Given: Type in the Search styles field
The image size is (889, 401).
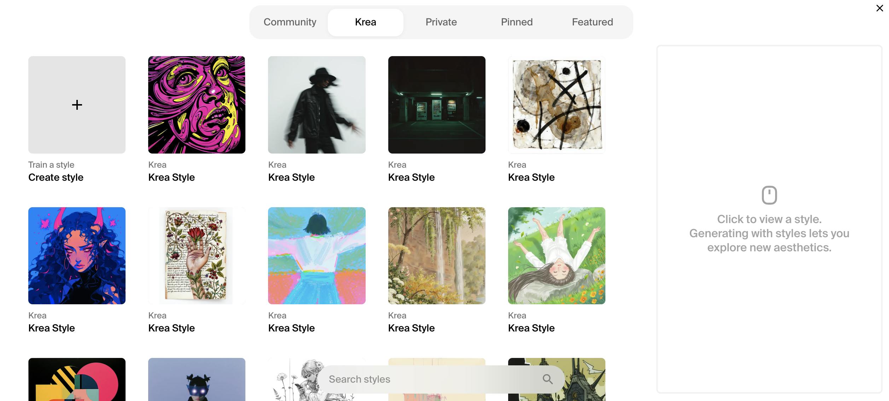Looking at the screenshot, I should (x=424, y=379).
